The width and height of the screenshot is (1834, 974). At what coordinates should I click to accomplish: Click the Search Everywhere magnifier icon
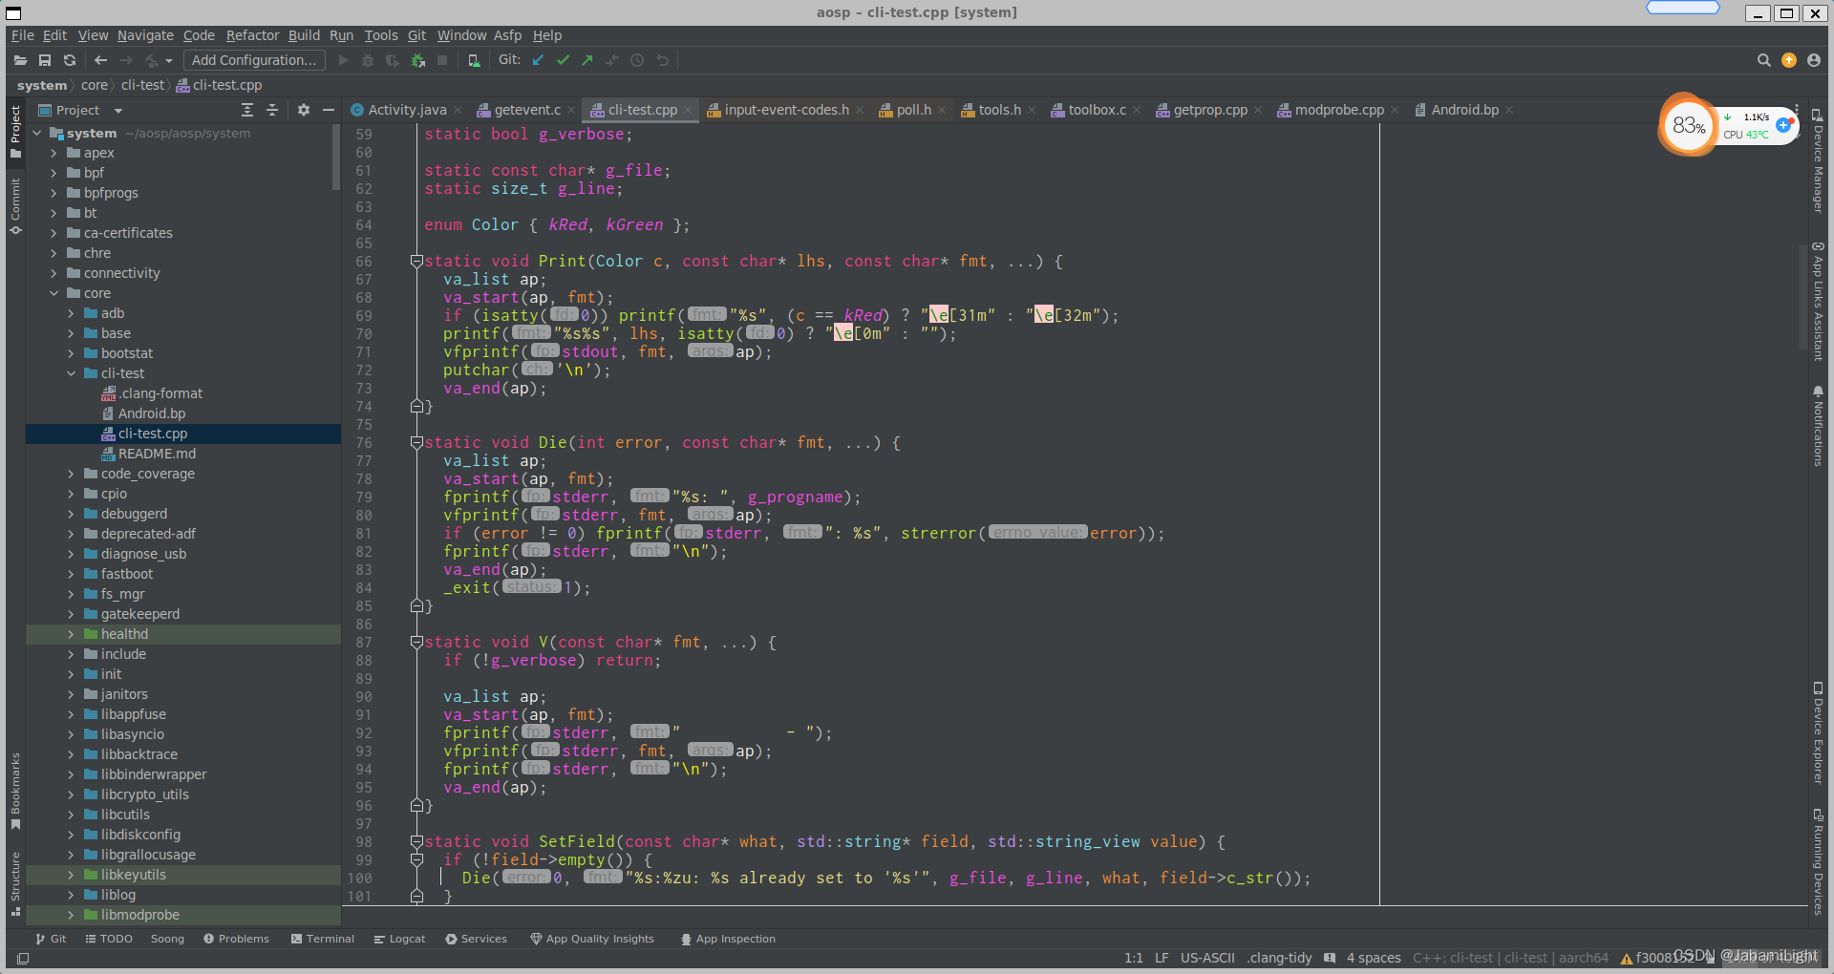[1764, 60]
